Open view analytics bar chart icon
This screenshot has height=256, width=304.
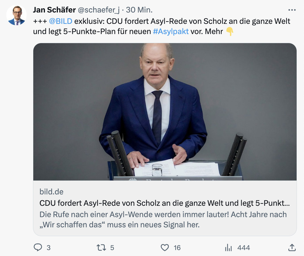(228, 247)
